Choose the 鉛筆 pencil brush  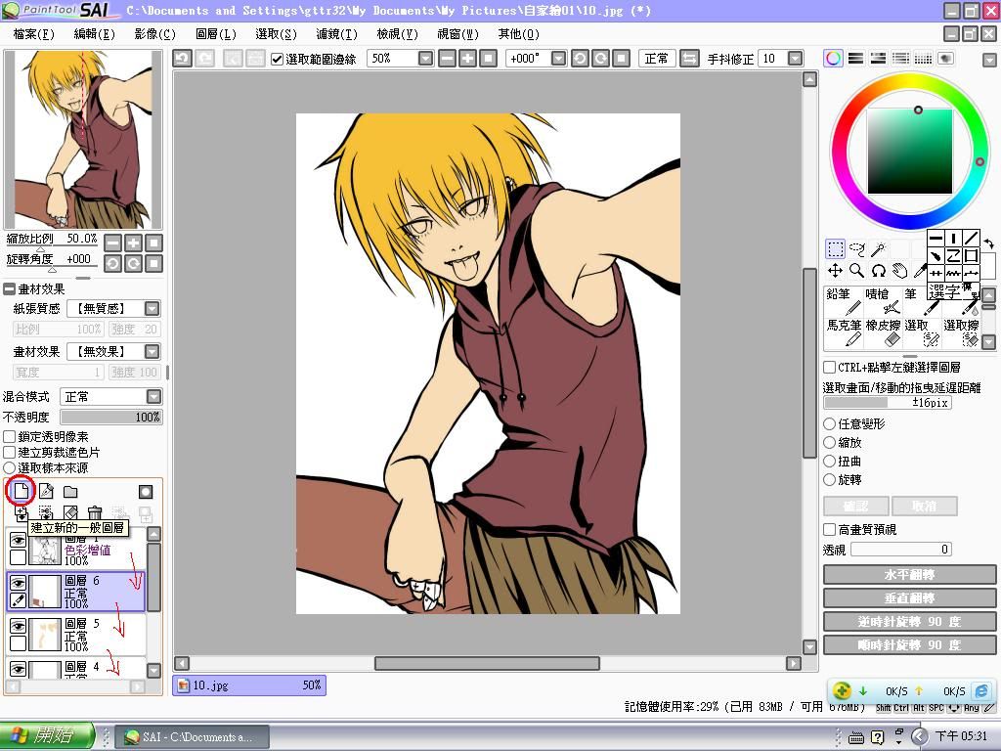(x=844, y=301)
